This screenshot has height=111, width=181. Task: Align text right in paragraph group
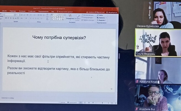tap(36, 18)
